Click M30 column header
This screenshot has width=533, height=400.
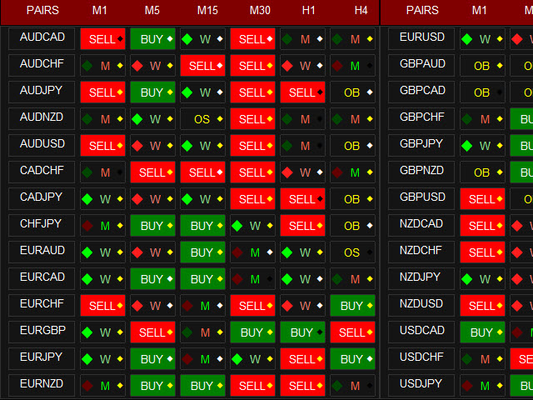pos(260,10)
